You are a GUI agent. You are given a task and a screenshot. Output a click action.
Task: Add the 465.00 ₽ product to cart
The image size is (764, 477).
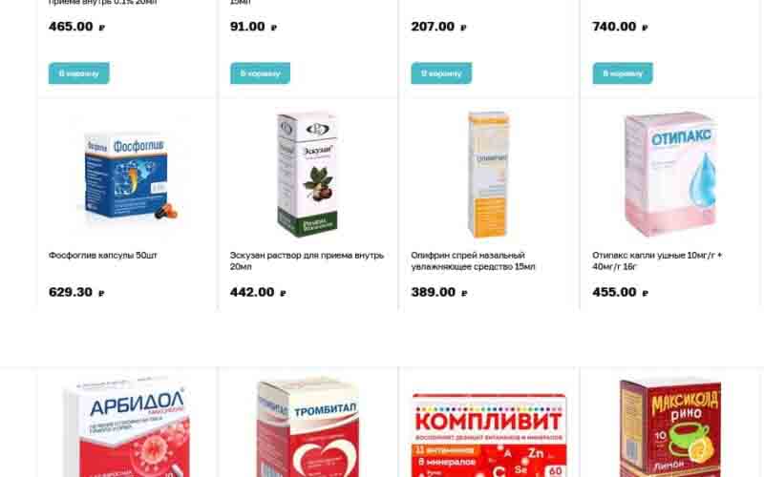point(78,73)
